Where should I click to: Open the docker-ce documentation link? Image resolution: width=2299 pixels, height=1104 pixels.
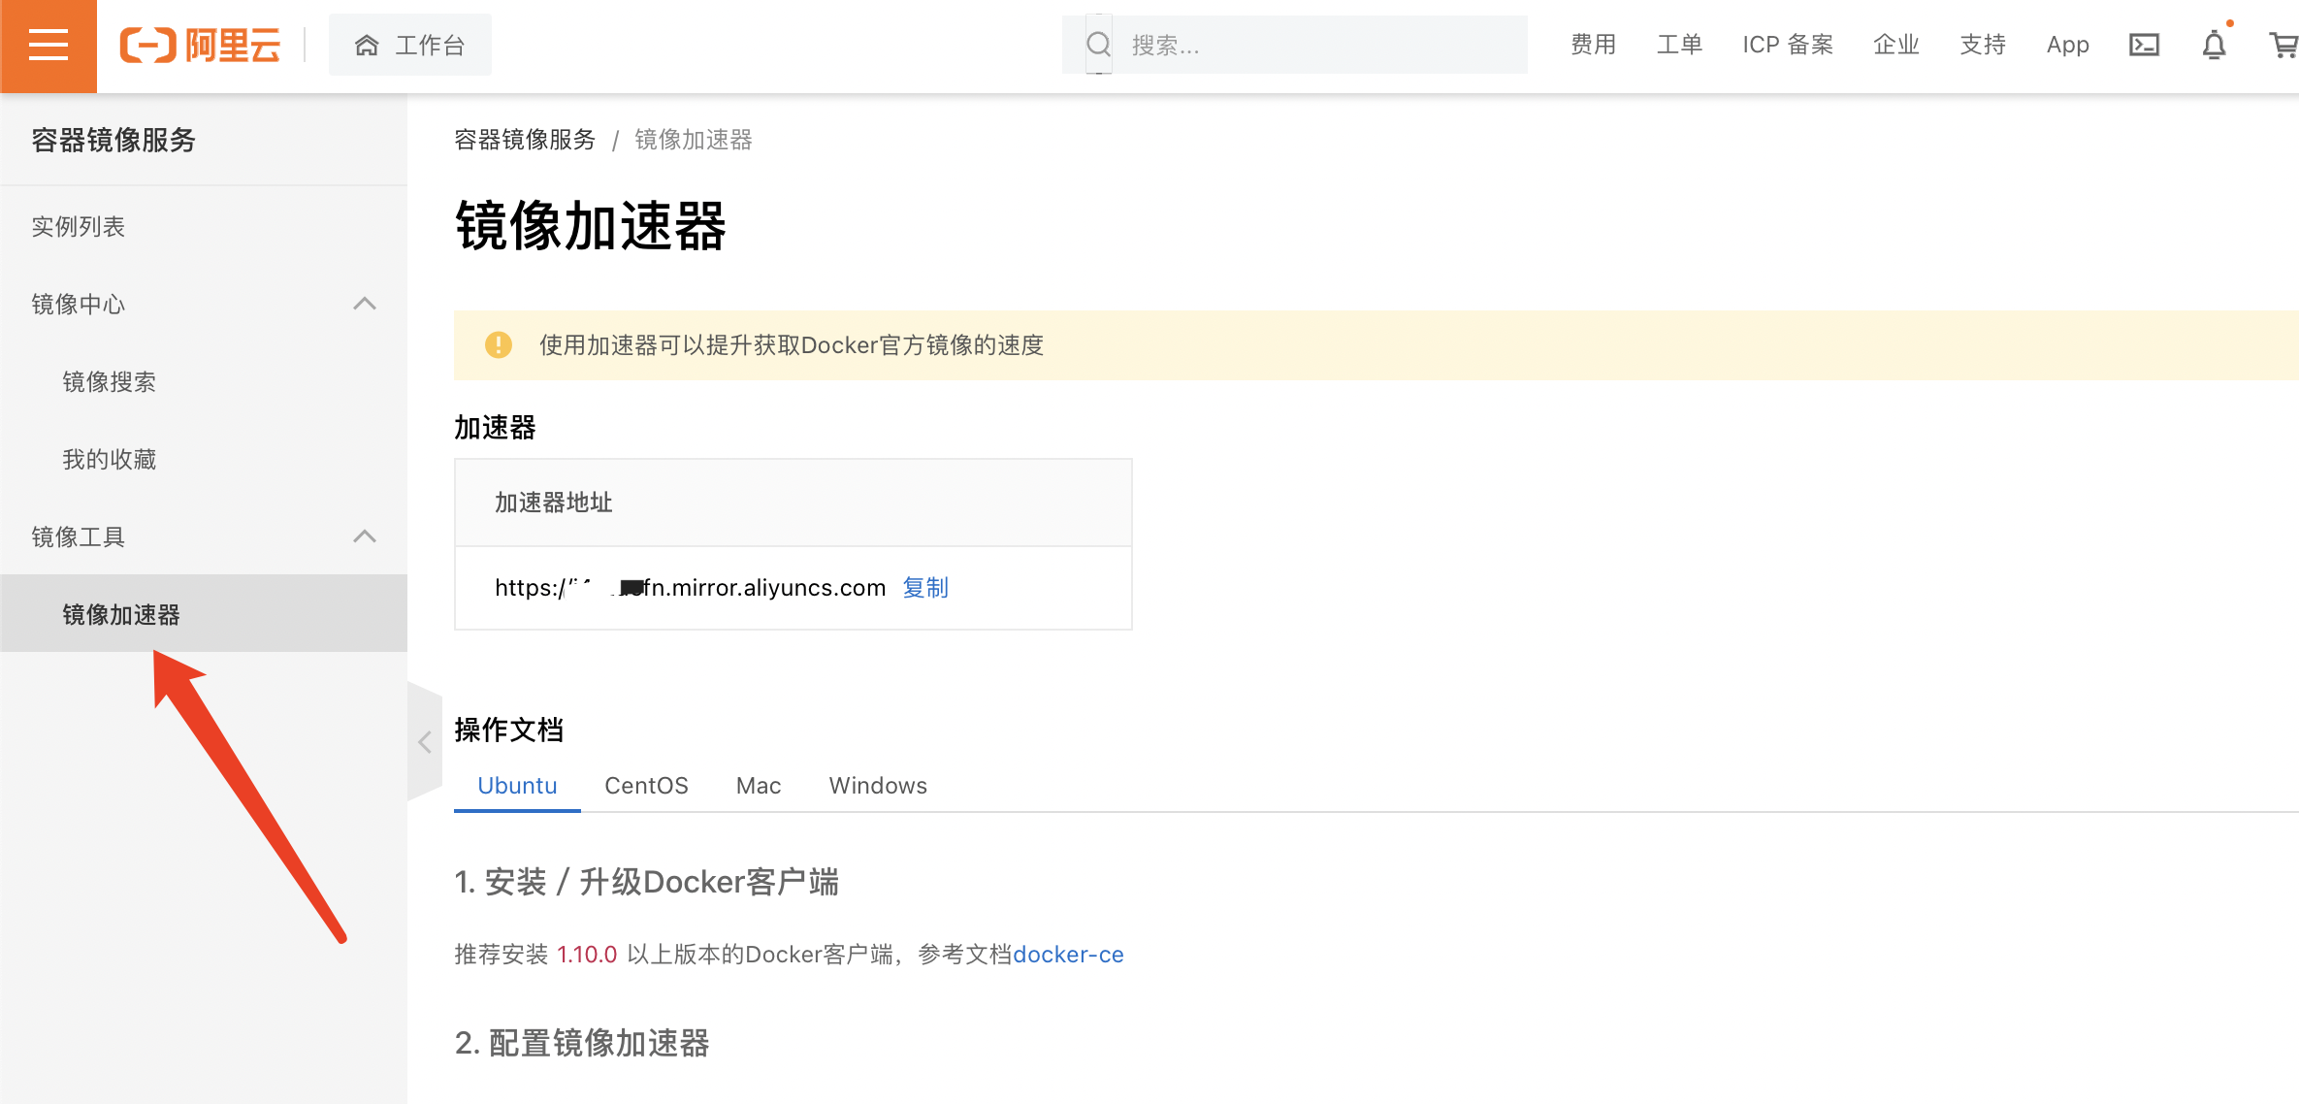pos(1068,955)
